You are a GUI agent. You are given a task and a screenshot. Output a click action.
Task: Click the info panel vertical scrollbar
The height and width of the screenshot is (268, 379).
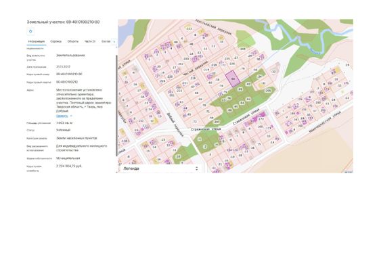point(117,106)
